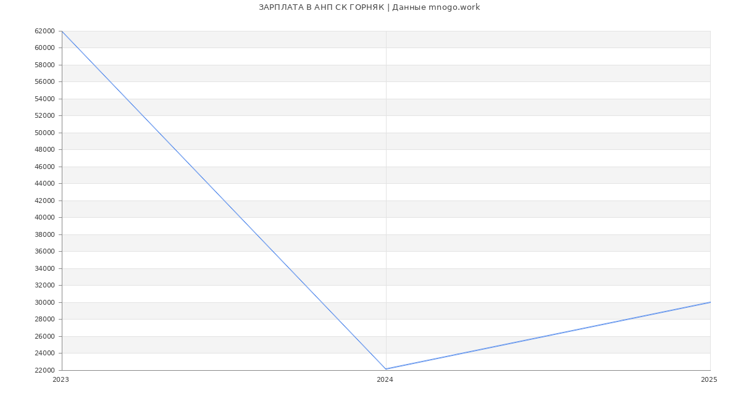The height and width of the screenshot is (401, 741).
Task: Click the 60000 y-axis label
Action: (x=44, y=48)
